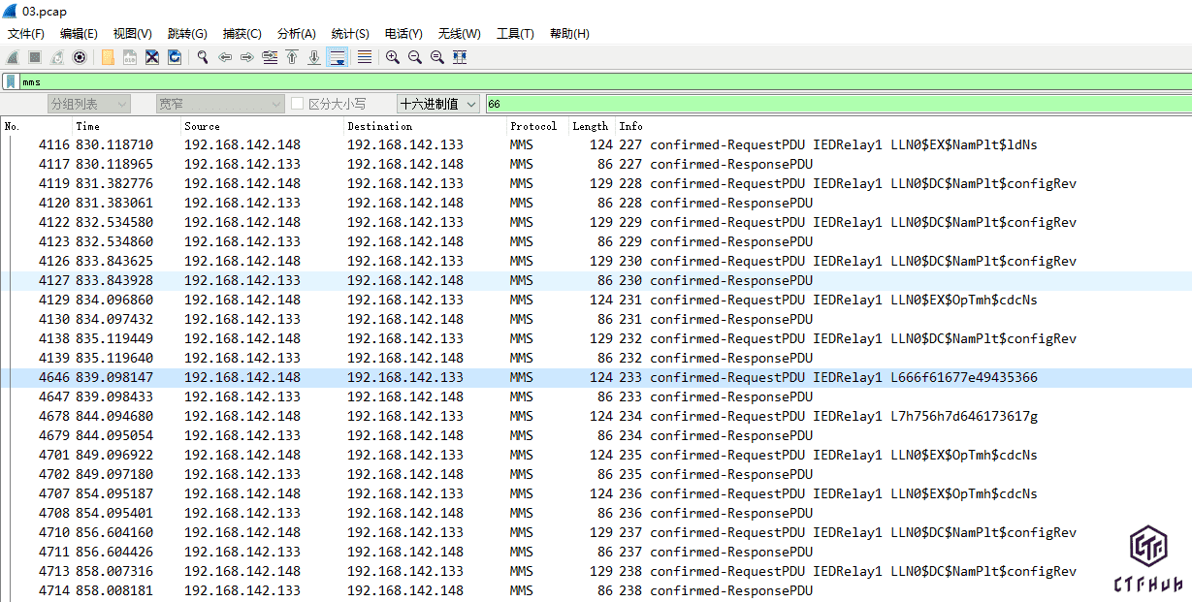Toggle the colorize packet list icon
Image resolution: width=1192 pixels, height=602 pixels.
click(365, 57)
